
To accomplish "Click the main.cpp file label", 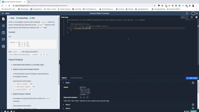I will tap(64, 17).
